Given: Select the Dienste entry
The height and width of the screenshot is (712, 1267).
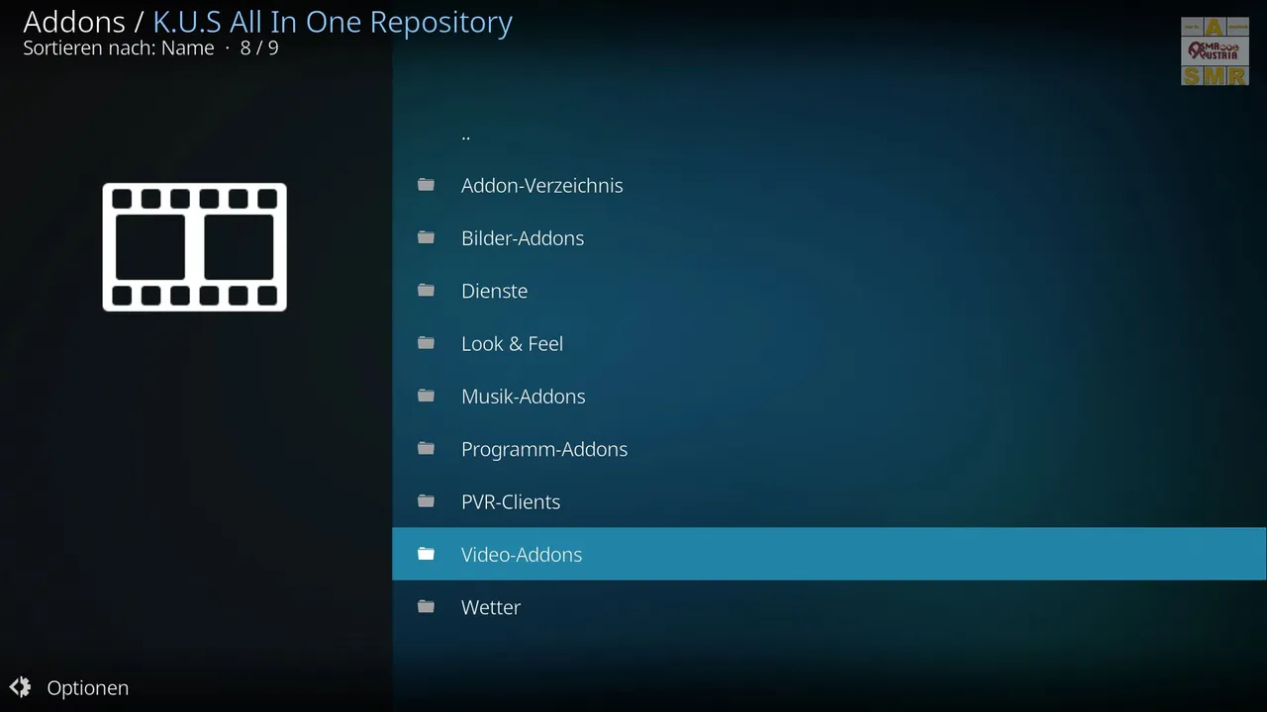Looking at the screenshot, I should (829, 290).
